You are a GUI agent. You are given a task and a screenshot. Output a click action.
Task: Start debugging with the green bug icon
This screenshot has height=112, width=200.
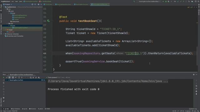[166, 1]
